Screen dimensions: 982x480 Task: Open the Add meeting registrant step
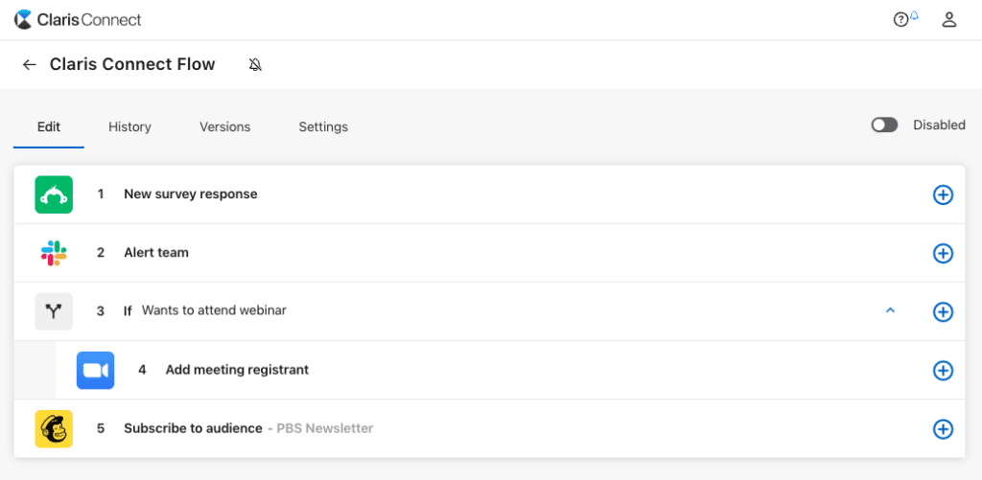(x=510, y=370)
